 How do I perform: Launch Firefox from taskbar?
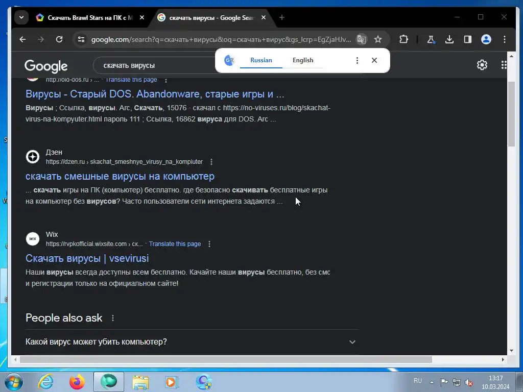[x=77, y=382]
